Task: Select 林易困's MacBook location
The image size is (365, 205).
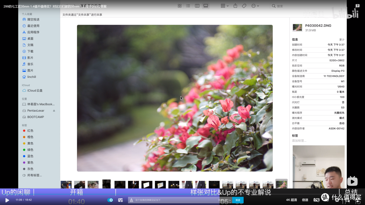Action: tap(39, 104)
